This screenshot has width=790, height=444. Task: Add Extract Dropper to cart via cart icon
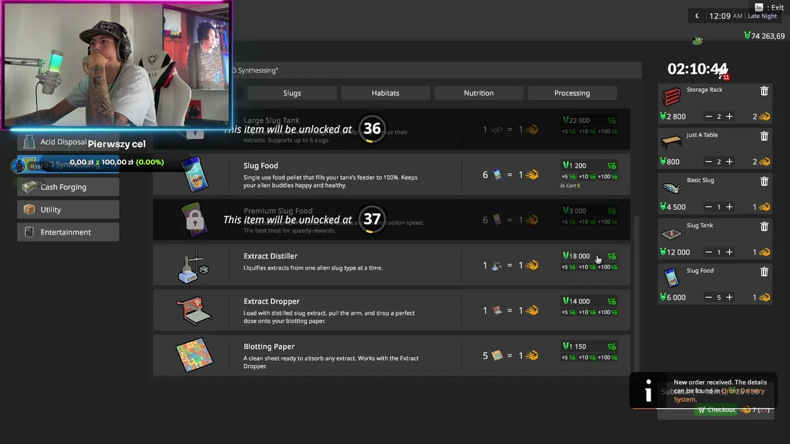pyautogui.click(x=612, y=301)
